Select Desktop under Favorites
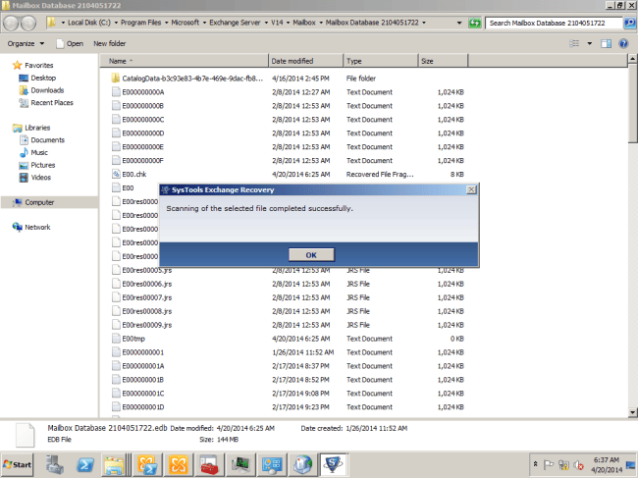Image resolution: width=638 pixels, height=478 pixels. coord(43,78)
